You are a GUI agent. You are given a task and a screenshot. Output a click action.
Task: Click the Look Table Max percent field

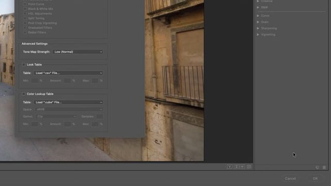(x=95, y=81)
